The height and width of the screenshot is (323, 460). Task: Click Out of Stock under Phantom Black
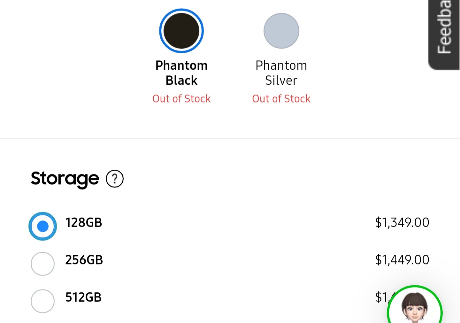(181, 99)
